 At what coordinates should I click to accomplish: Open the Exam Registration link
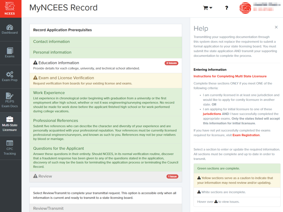(246, 135)
